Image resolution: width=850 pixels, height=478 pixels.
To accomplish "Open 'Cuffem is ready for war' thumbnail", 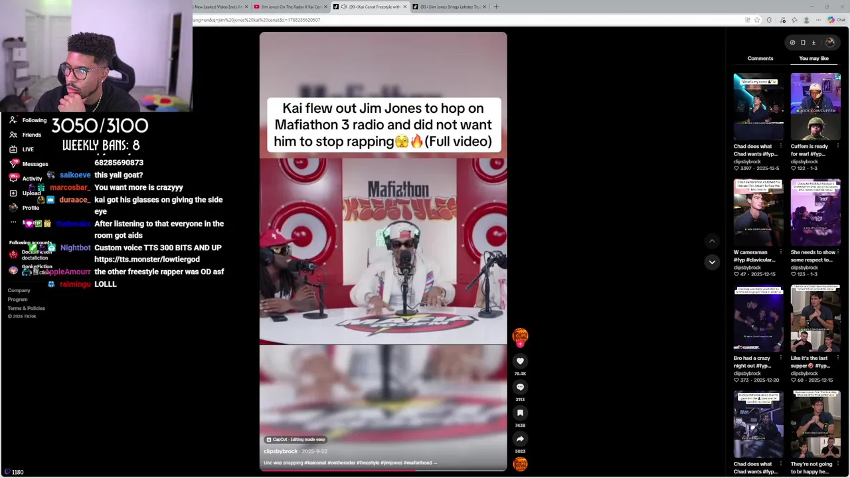I will pos(815,106).
